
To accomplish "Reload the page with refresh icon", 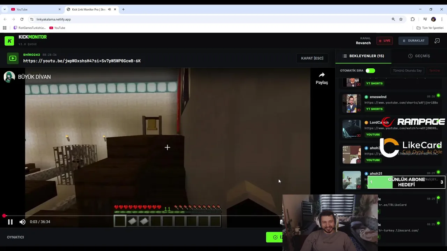I will coord(22,19).
